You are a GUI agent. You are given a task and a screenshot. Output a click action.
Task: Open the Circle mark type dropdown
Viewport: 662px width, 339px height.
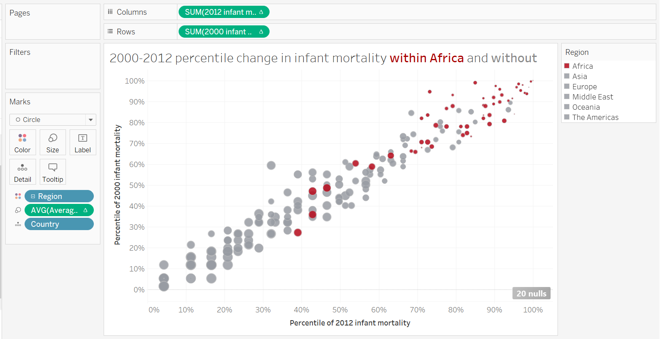coord(90,120)
